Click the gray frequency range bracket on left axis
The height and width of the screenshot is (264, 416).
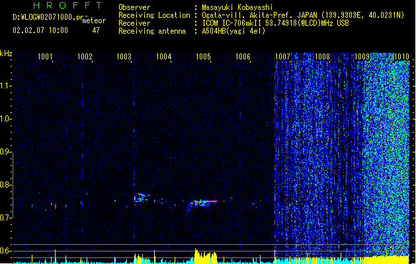pyautogui.click(x=13, y=185)
